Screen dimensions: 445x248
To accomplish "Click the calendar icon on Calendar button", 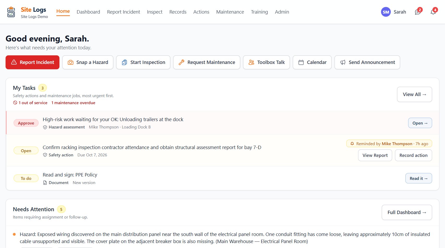I will (x=301, y=62).
